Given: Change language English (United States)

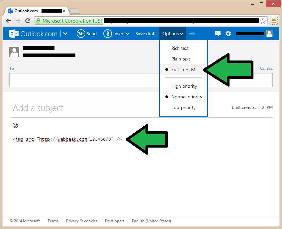Looking at the screenshot, I should coord(151,221).
